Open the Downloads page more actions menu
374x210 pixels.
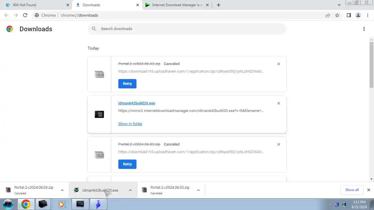pos(364,29)
